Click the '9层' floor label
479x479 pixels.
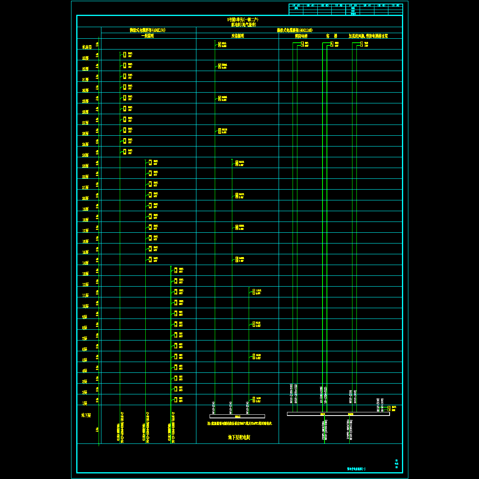85,317
